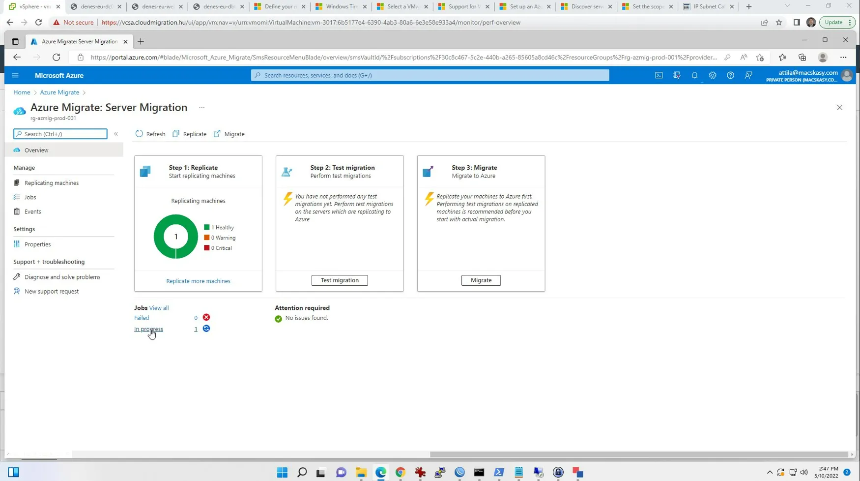Click the Home breadcrumb link

22,92
